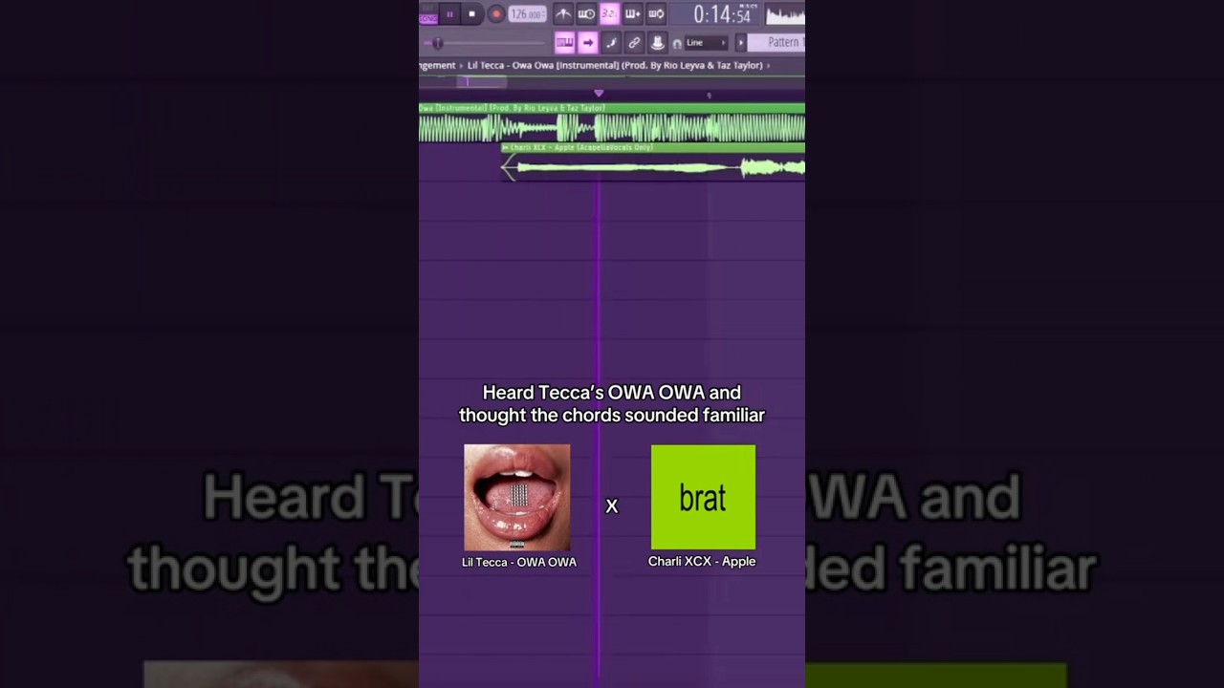
Task: Click the output waveform monitor display
Action: tap(785, 14)
